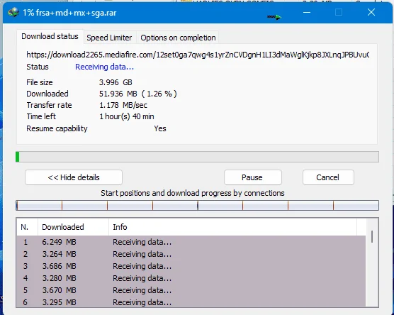The width and height of the screenshot is (394, 315).
Task: Switch to the Speed Limiter tab
Action: (x=109, y=38)
